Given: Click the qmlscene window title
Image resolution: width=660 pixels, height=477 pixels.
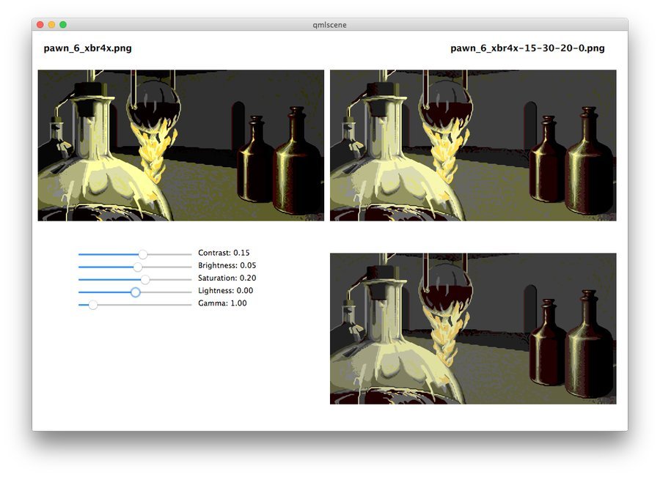Looking at the screenshot, I should coord(329,25).
